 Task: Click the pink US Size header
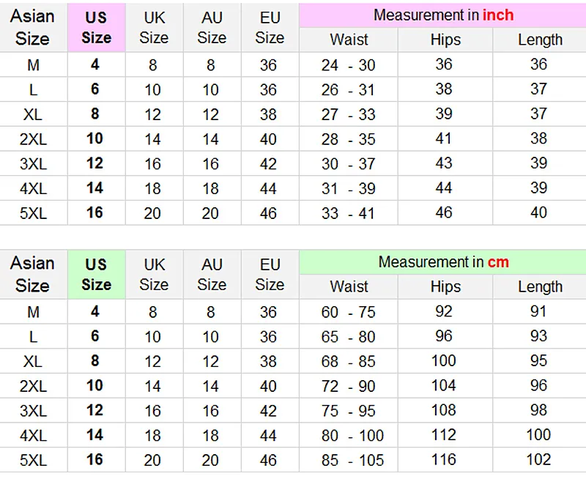point(96,28)
